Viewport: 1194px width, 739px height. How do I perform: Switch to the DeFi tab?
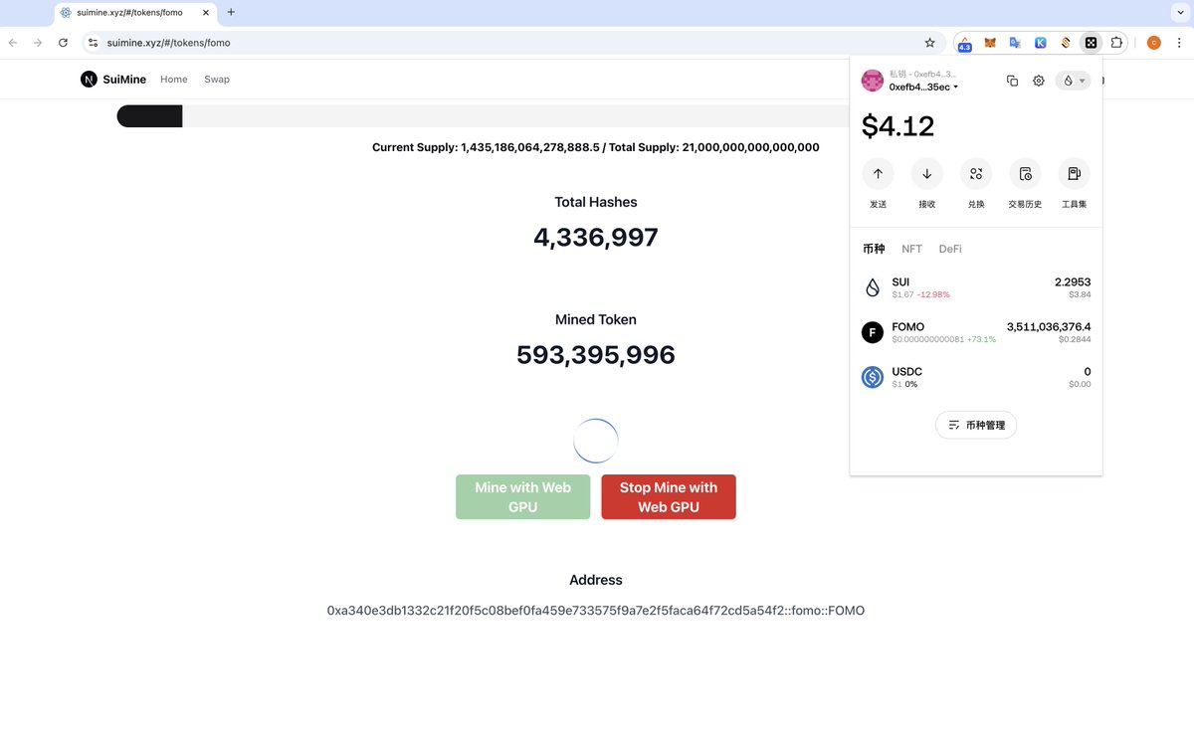click(950, 249)
